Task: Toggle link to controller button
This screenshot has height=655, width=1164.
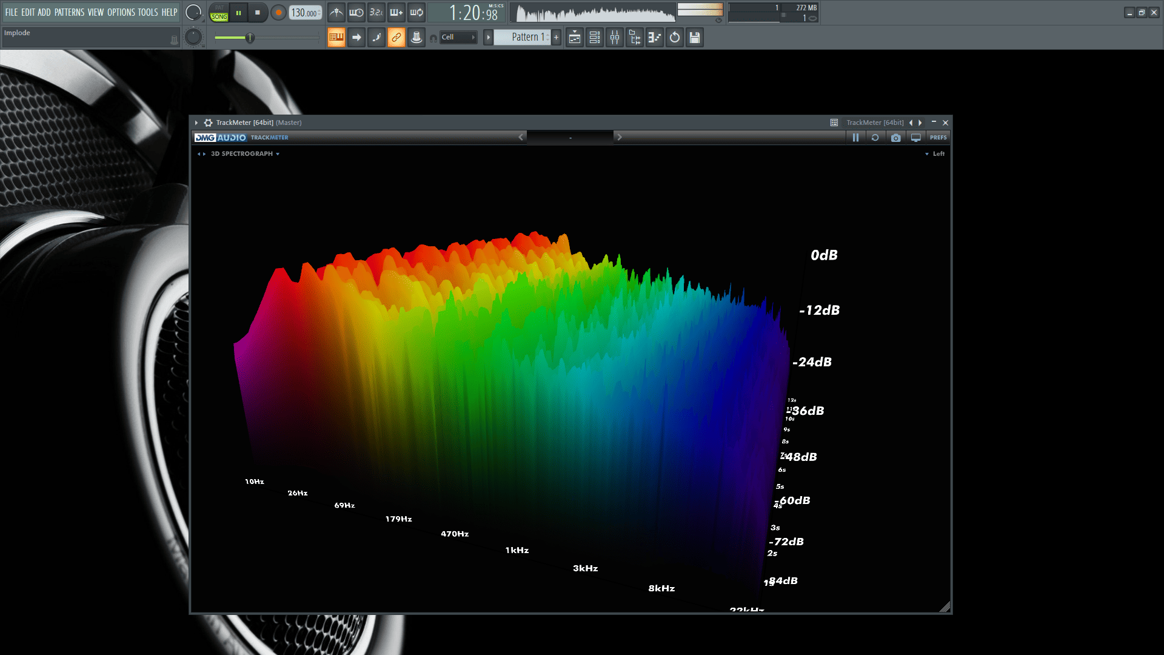Action: point(396,38)
